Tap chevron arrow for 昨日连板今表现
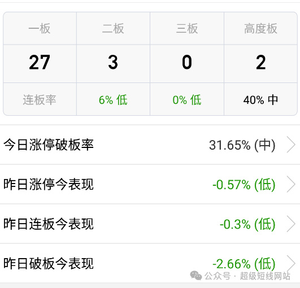This screenshot has height=288, width=300. (291, 224)
